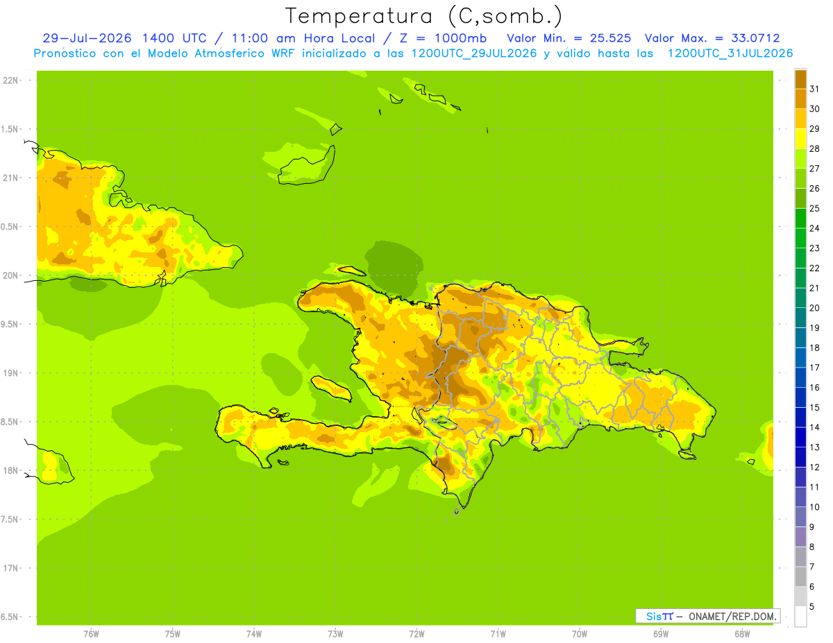Click the '74W' longitude axis label
833x643 pixels.
254,634
